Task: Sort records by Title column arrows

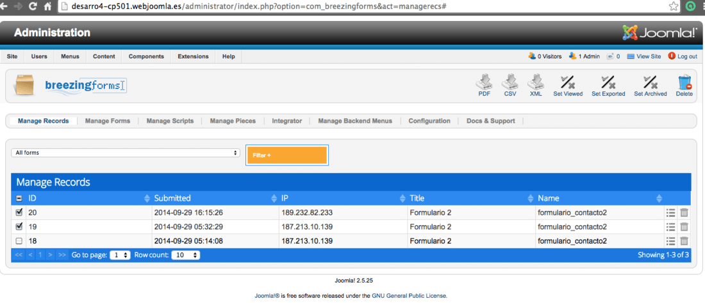Action: click(531, 198)
